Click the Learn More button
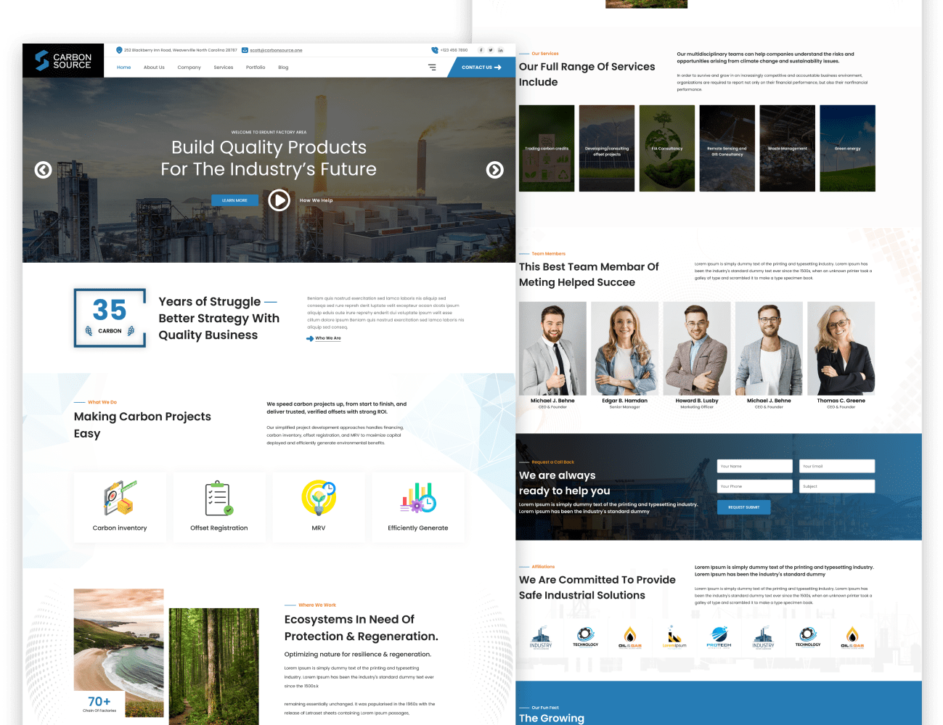Screen dimensions: 943x725 click(x=234, y=200)
